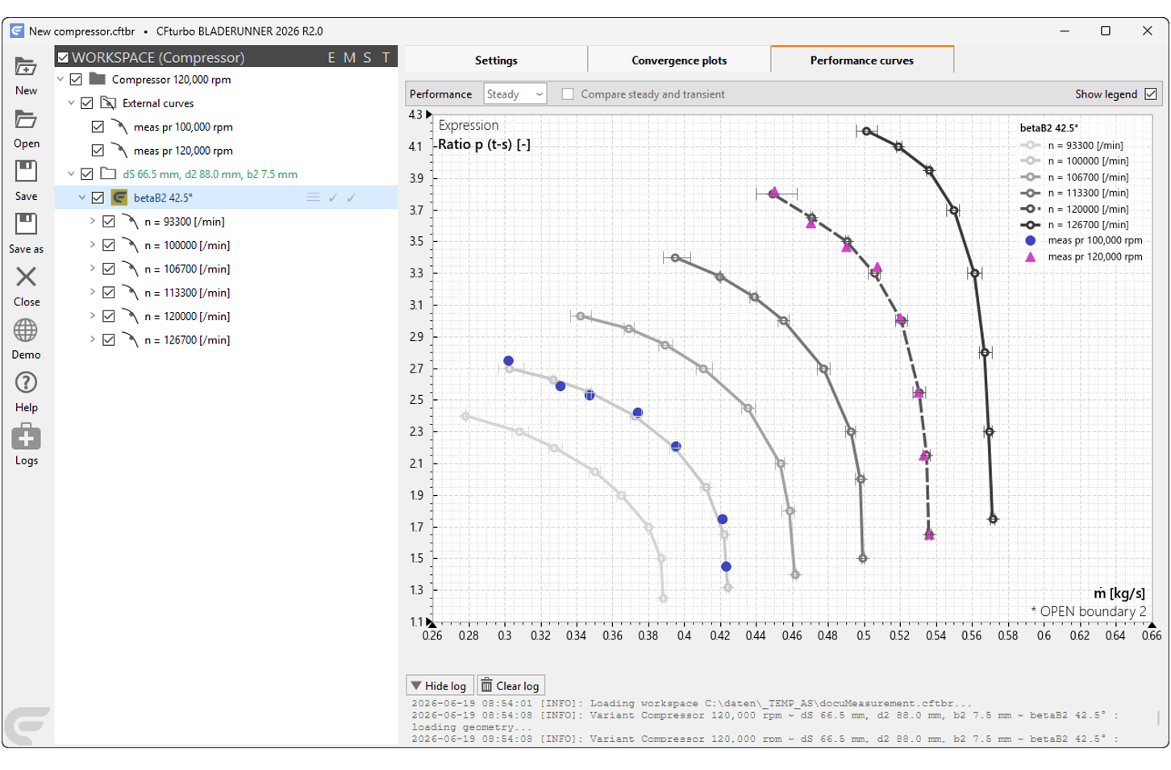Open Help question mark icon

pos(26,382)
